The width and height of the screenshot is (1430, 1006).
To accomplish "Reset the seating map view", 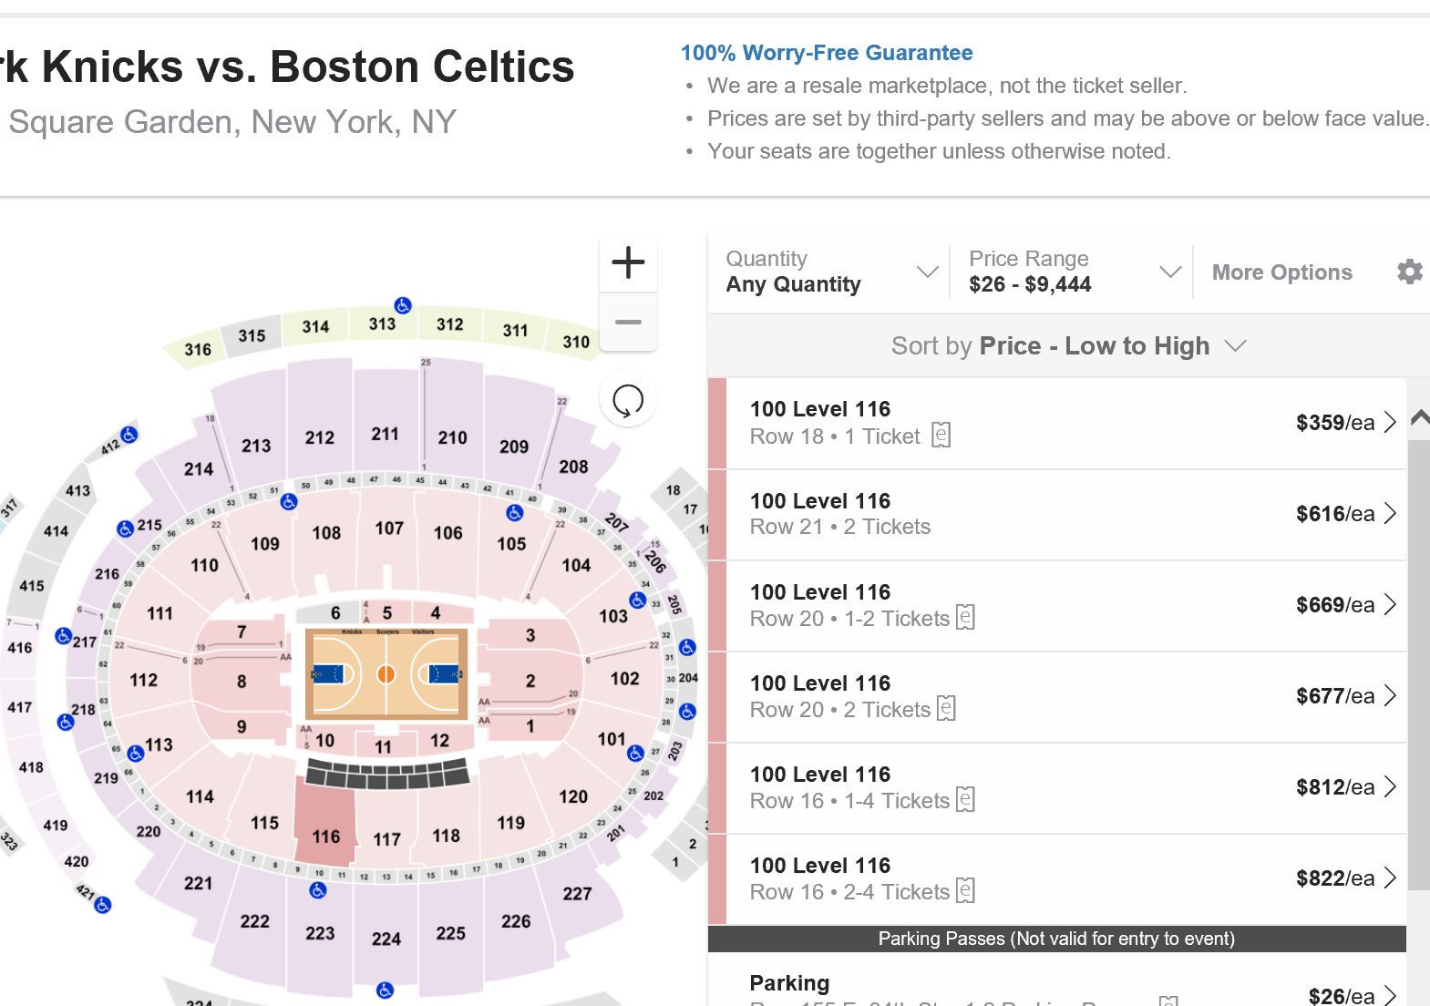I will (x=628, y=400).
